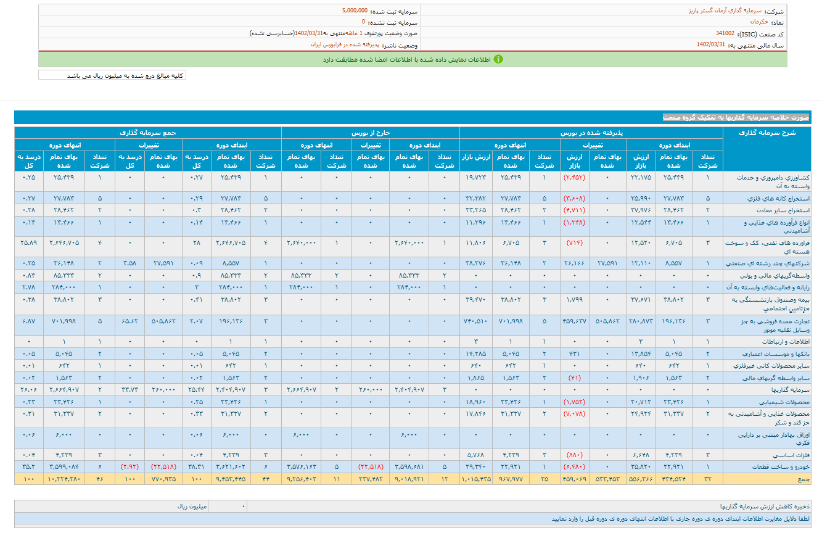Select the table title صورت خلاصه سرمایه گذاریها

pyautogui.click(x=735, y=117)
